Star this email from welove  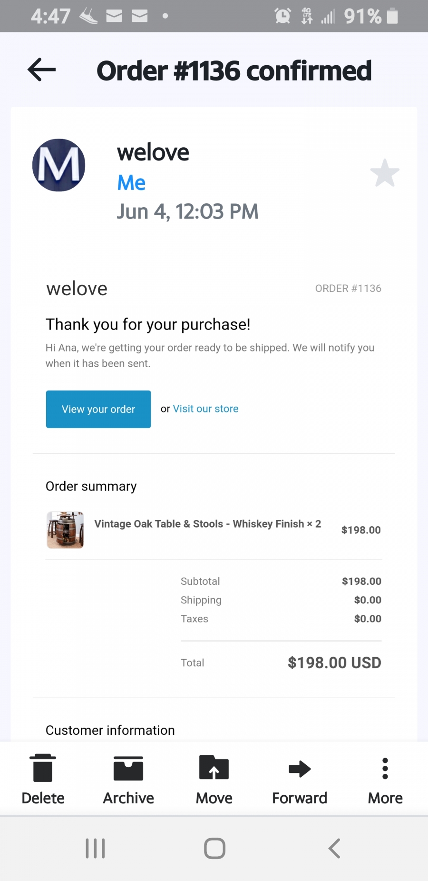(x=384, y=173)
